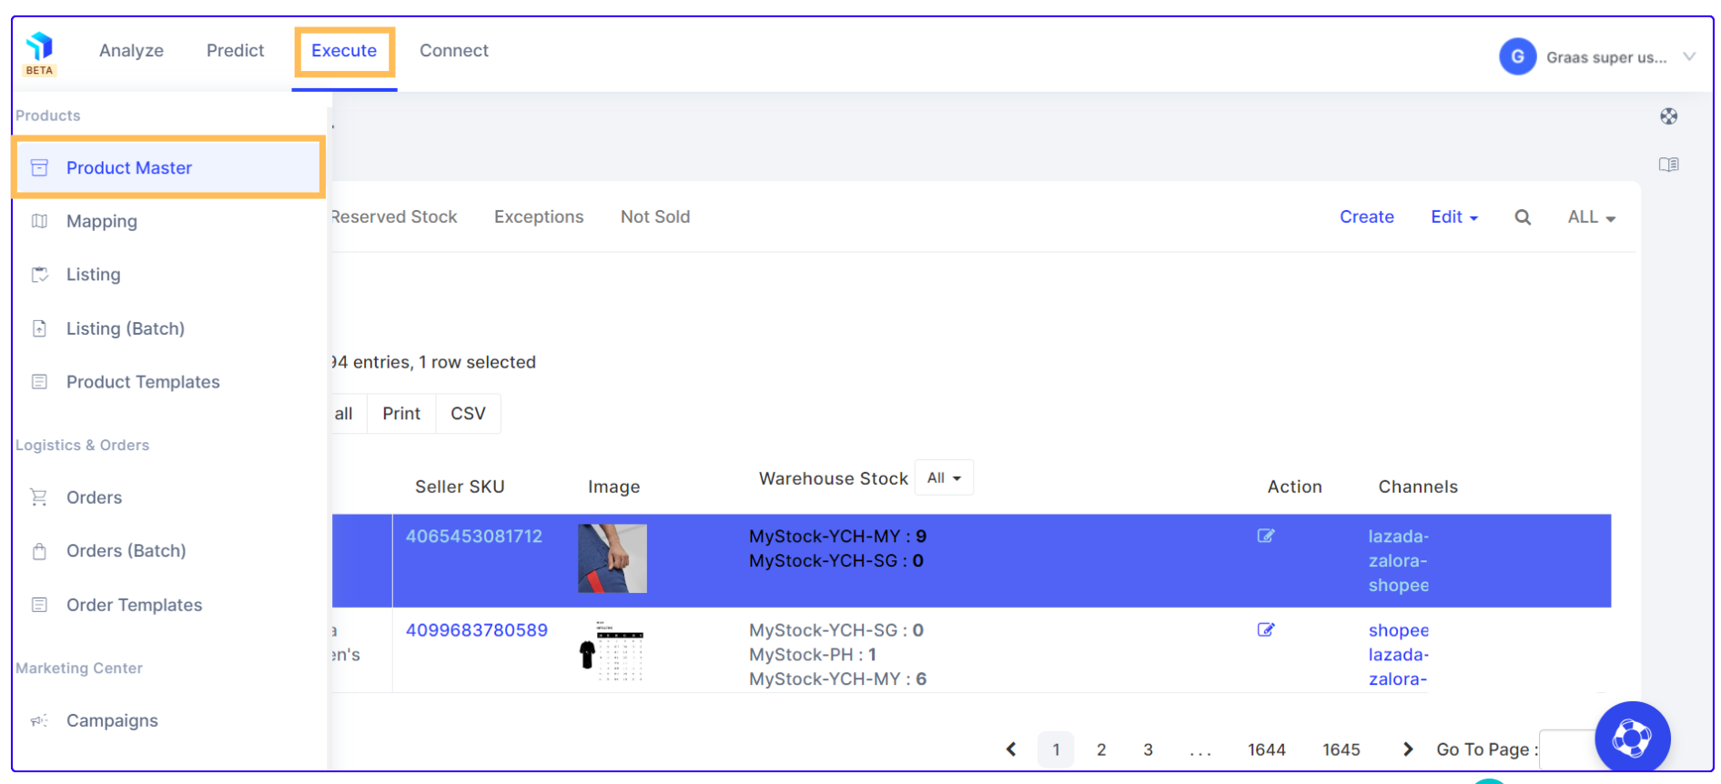The width and height of the screenshot is (1721, 784).
Task: Jump to last page 1645
Action: coord(1341,749)
